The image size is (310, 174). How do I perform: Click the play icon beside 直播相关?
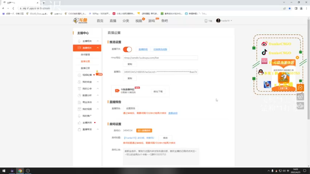(x=79, y=48)
